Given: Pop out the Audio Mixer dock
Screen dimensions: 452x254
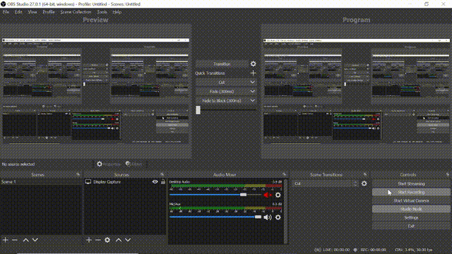Looking at the screenshot, I should [284, 174].
